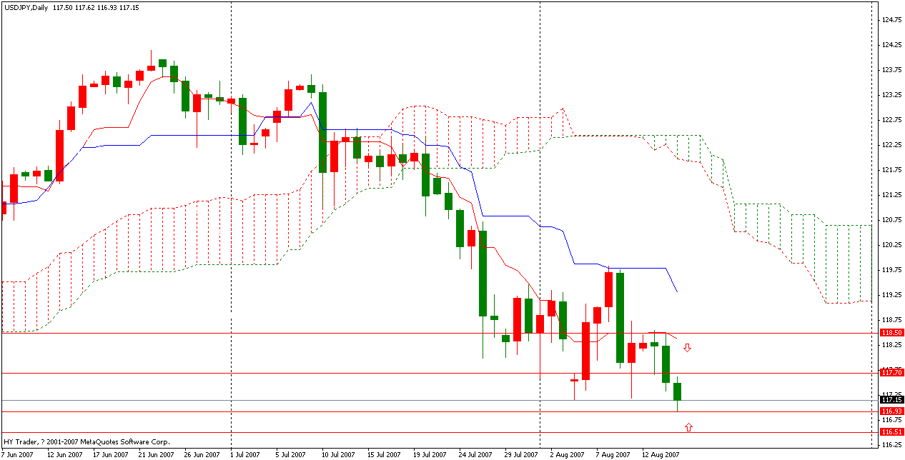The height and width of the screenshot is (460, 905).
Task: Click the hollow down arrow marker on chart
Action: pyautogui.click(x=688, y=348)
